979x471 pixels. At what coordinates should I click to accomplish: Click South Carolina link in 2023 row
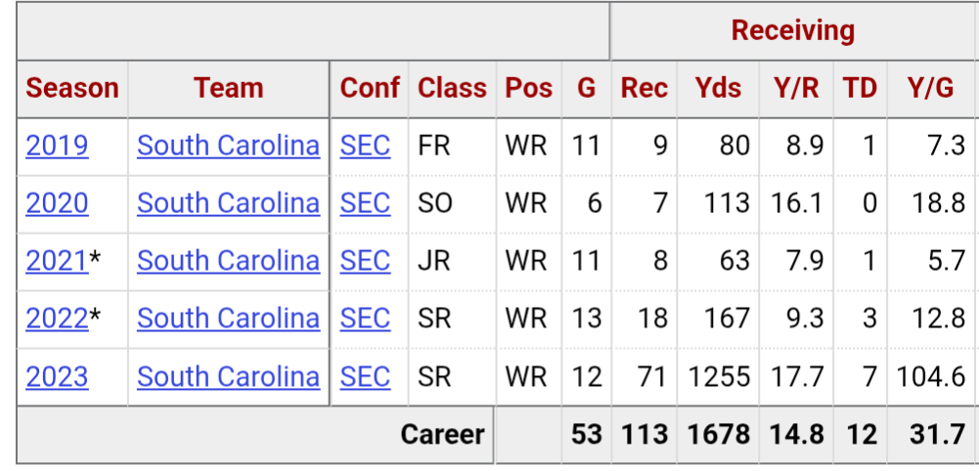pos(228,376)
